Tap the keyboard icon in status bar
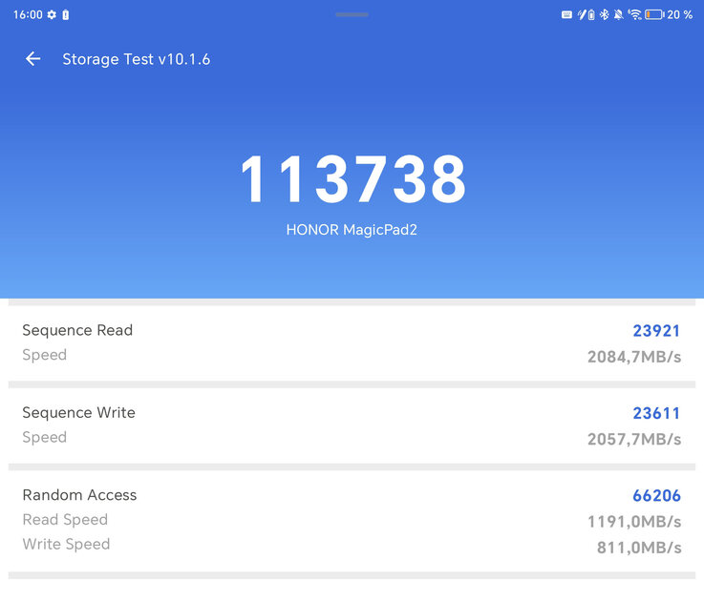The width and height of the screenshot is (704, 601). 566,15
